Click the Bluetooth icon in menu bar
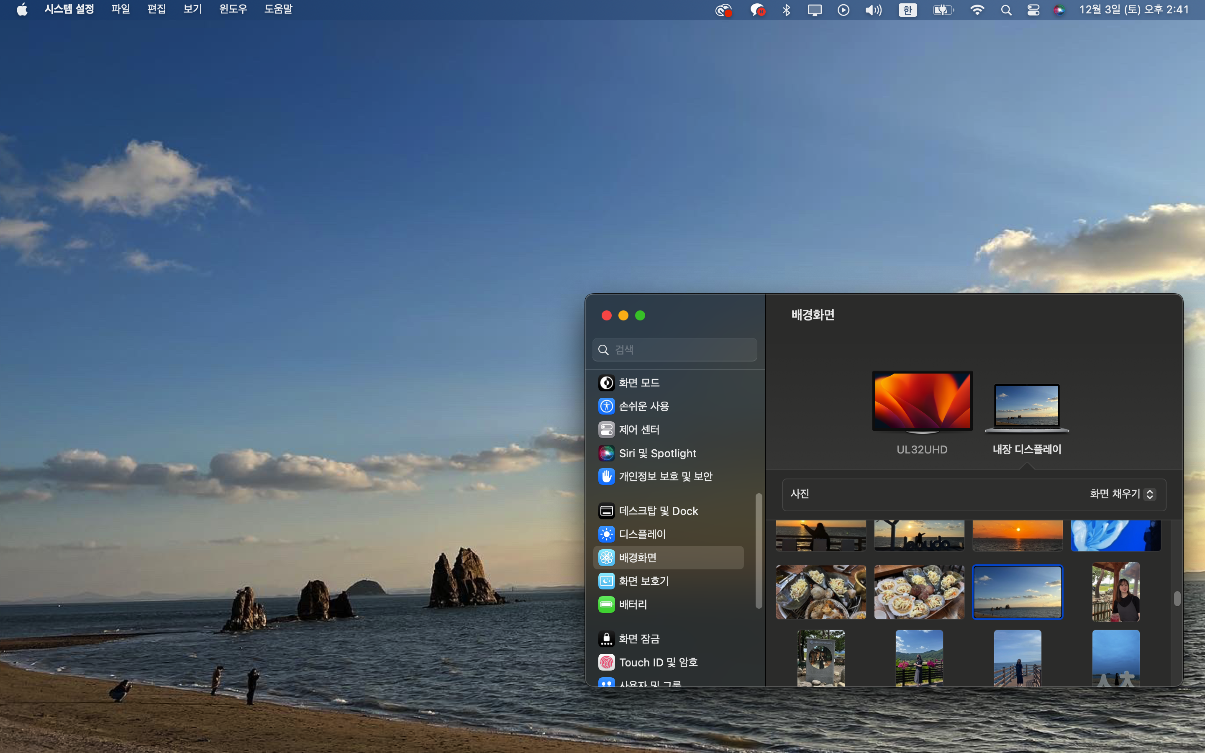Image resolution: width=1205 pixels, height=753 pixels. (x=786, y=10)
